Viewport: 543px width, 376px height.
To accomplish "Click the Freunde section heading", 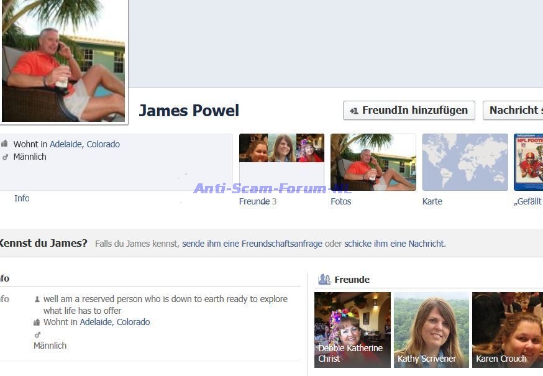I will pyautogui.click(x=352, y=280).
